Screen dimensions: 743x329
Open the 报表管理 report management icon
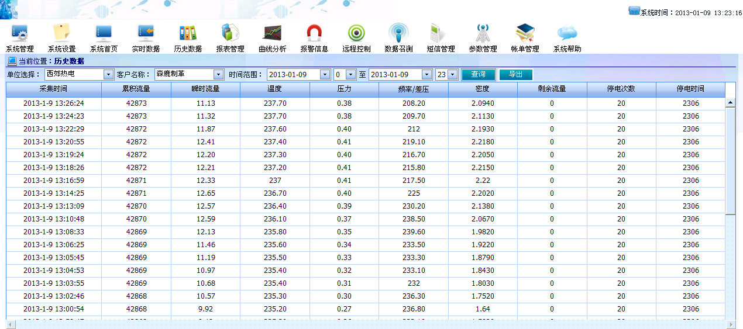point(230,33)
